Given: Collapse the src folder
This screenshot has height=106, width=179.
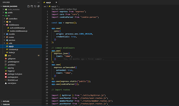Looking at the screenshot, I should coord(3,15).
